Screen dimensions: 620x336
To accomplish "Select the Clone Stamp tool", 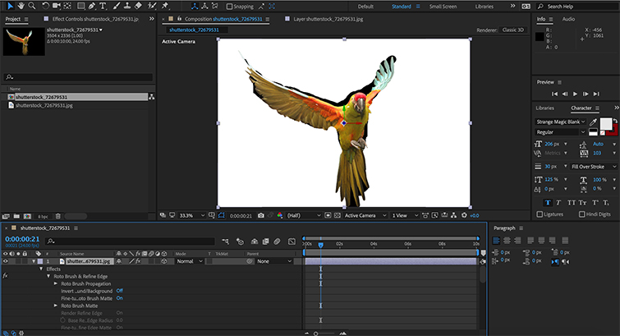I will (x=127, y=6).
